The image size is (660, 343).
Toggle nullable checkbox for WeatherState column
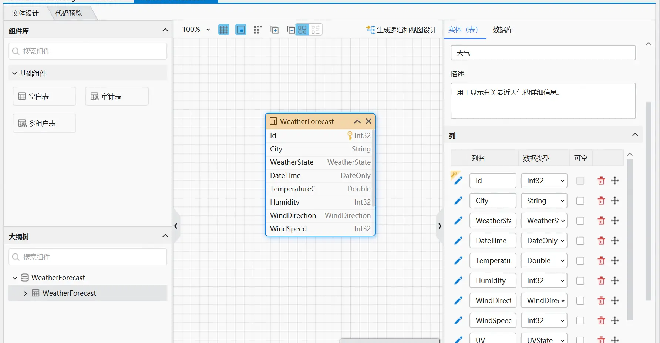click(x=580, y=221)
